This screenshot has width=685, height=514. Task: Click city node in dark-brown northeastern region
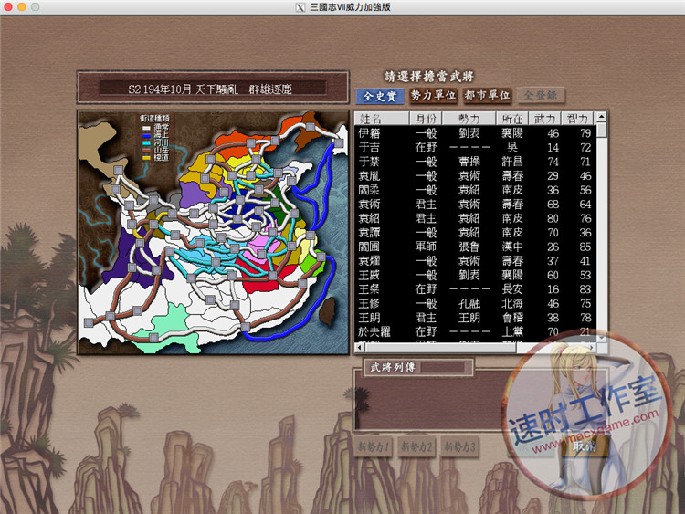pos(311,127)
